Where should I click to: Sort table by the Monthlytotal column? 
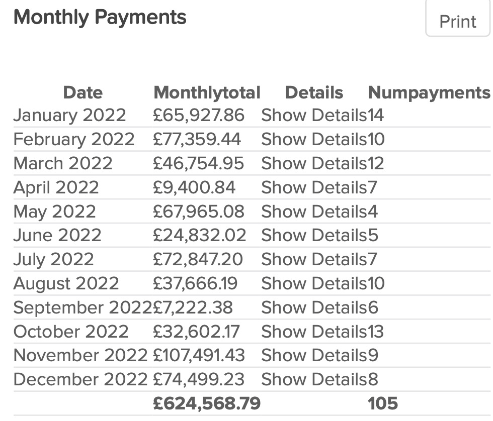[x=208, y=92]
